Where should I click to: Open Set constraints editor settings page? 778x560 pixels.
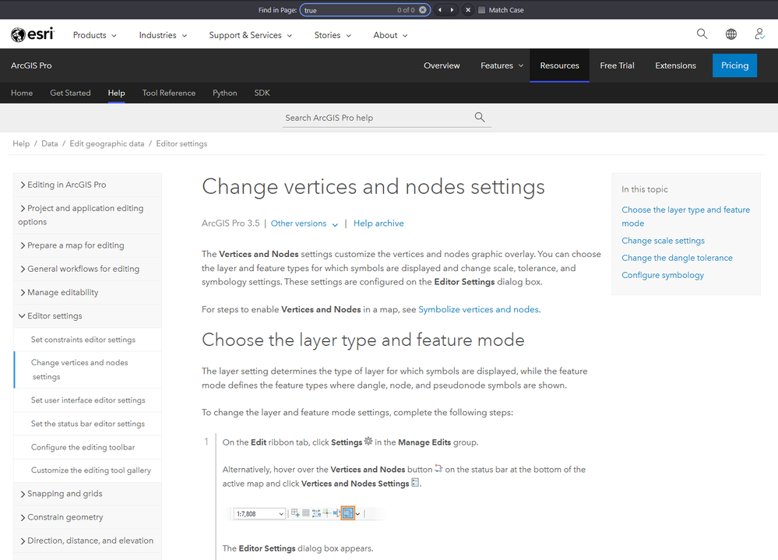point(83,340)
